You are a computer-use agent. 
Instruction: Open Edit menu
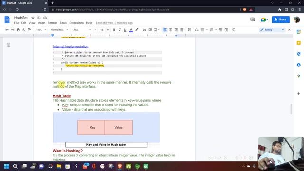coord(24,23)
